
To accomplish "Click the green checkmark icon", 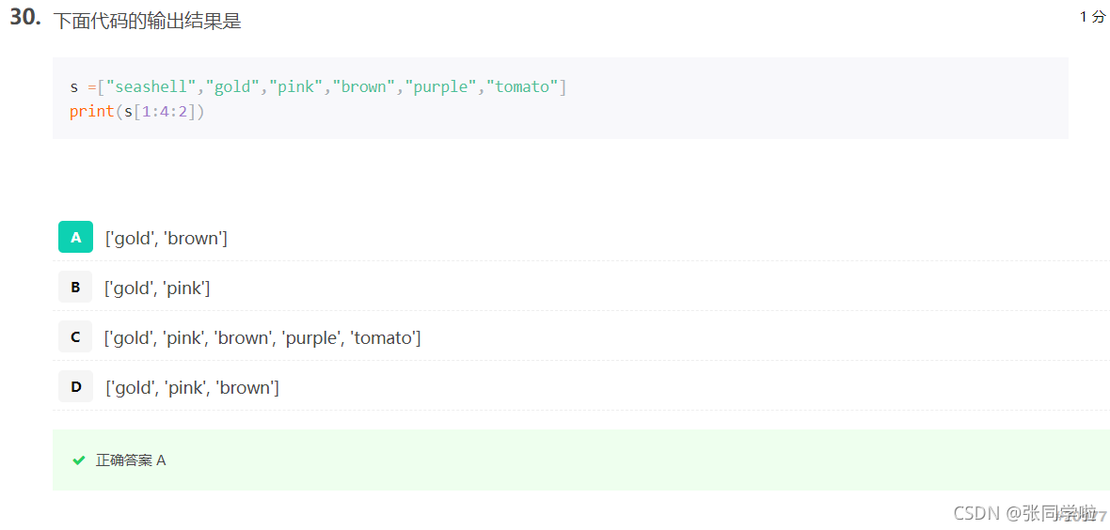I will (x=79, y=460).
